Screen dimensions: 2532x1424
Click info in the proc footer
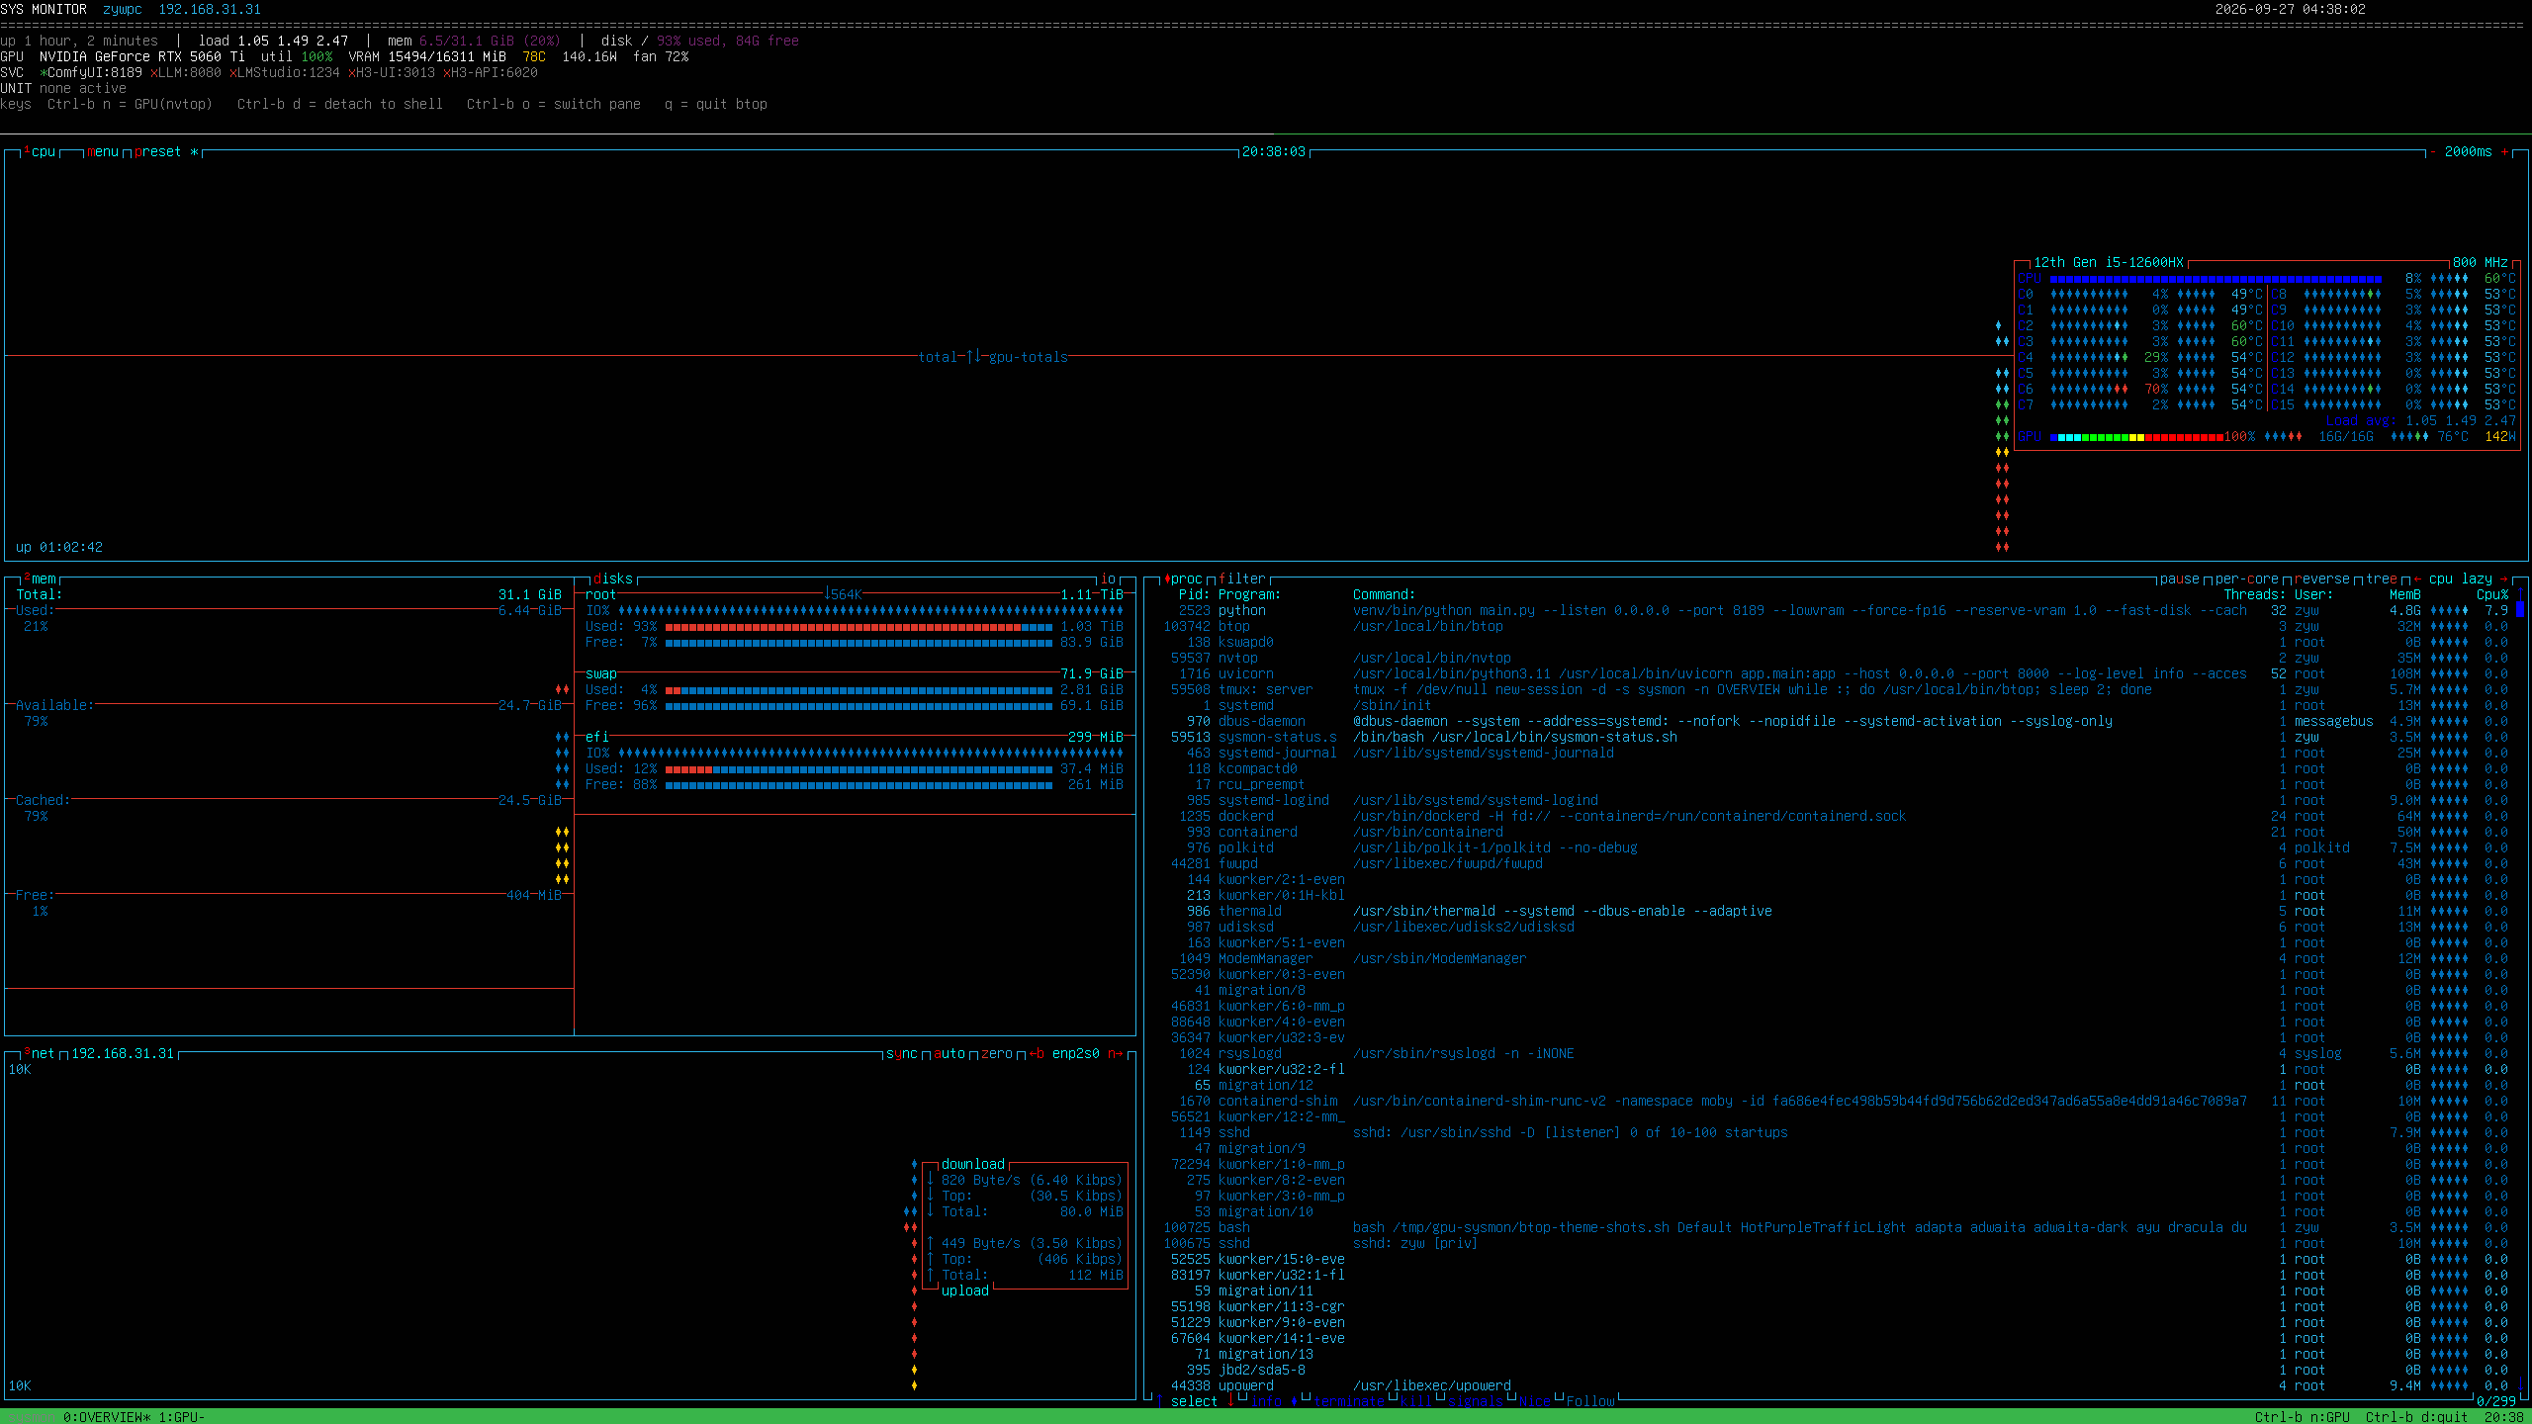tap(1266, 1401)
